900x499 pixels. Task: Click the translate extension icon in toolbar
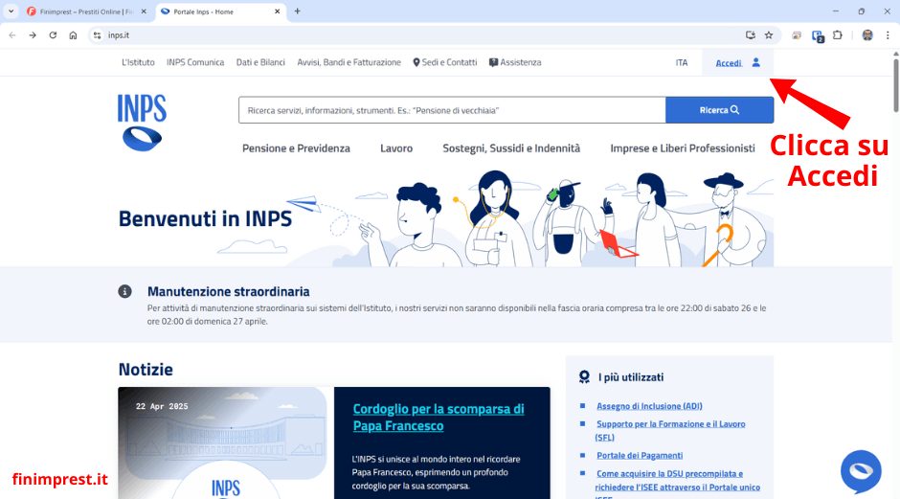coord(818,35)
